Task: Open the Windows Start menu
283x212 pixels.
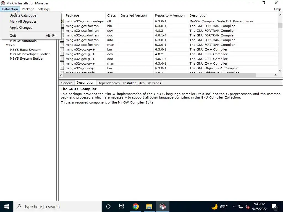Action: [7, 206]
